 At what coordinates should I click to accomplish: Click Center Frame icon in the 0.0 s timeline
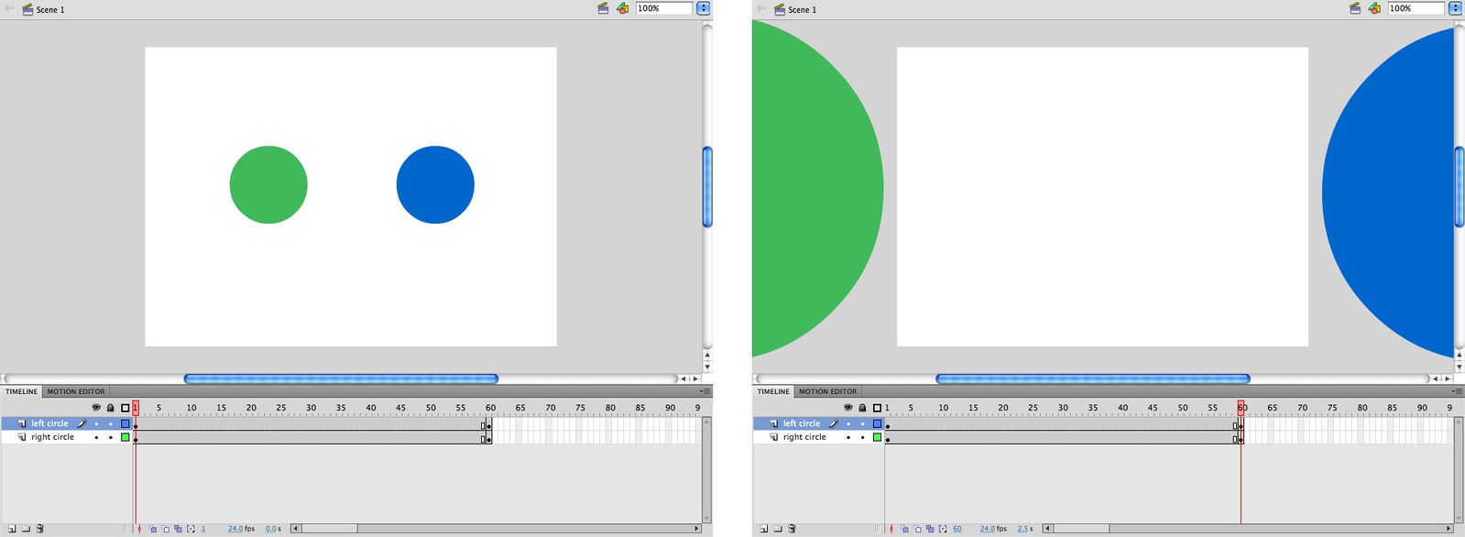pos(139,529)
